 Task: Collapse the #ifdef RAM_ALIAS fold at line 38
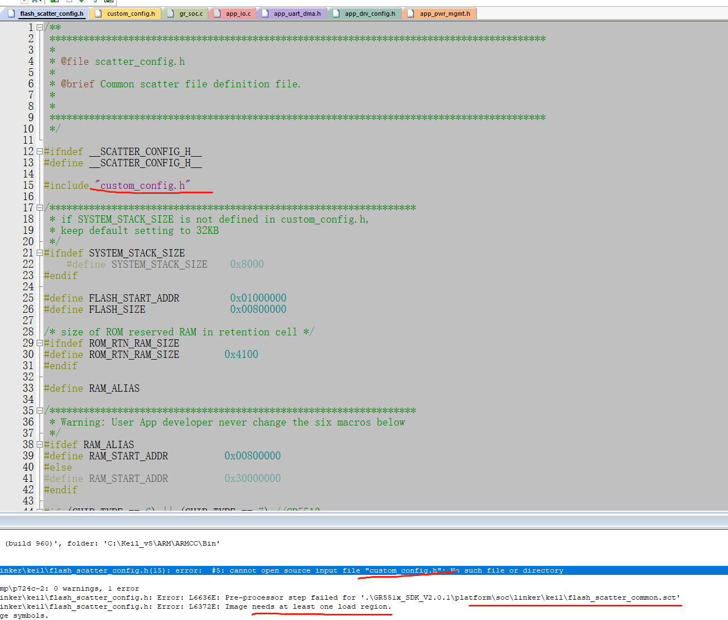[39, 444]
